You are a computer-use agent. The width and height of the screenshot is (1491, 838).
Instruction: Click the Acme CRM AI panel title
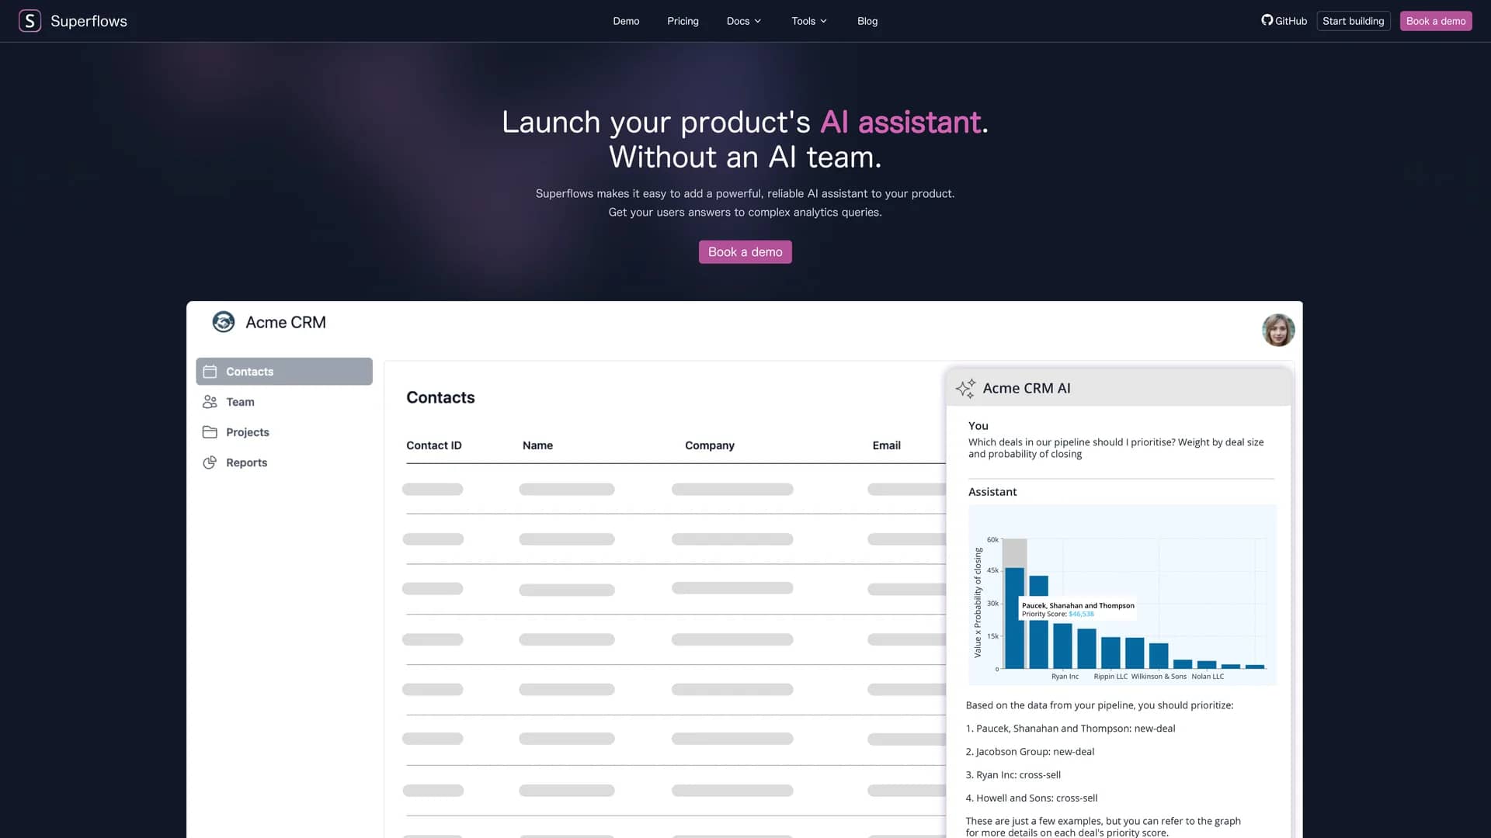[x=1026, y=388]
